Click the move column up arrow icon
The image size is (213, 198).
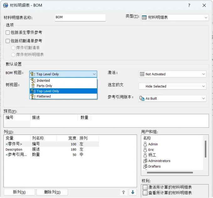(x=123, y=192)
